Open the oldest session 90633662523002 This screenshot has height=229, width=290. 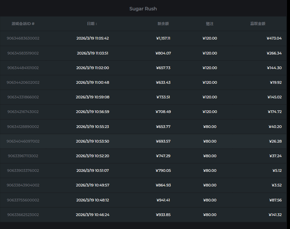point(23,215)
